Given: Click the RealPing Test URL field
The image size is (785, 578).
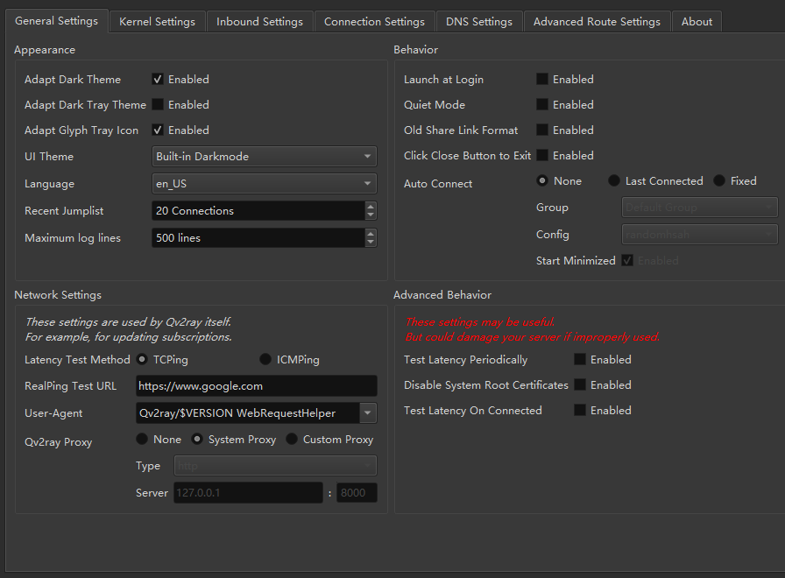Looking at the screenshot, I should click(257, 386).
